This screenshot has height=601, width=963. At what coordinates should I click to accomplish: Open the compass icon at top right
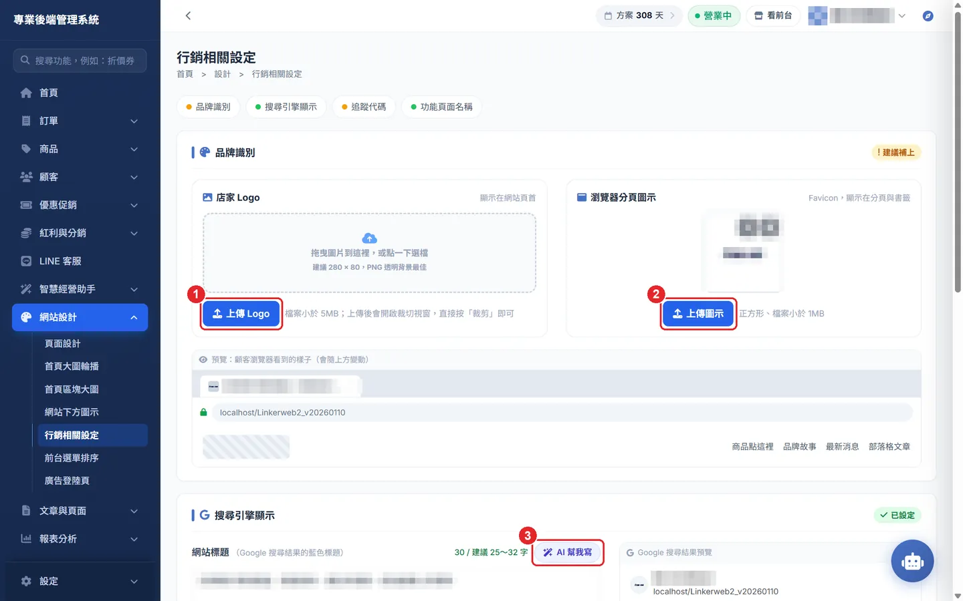[x=928, y=15]
